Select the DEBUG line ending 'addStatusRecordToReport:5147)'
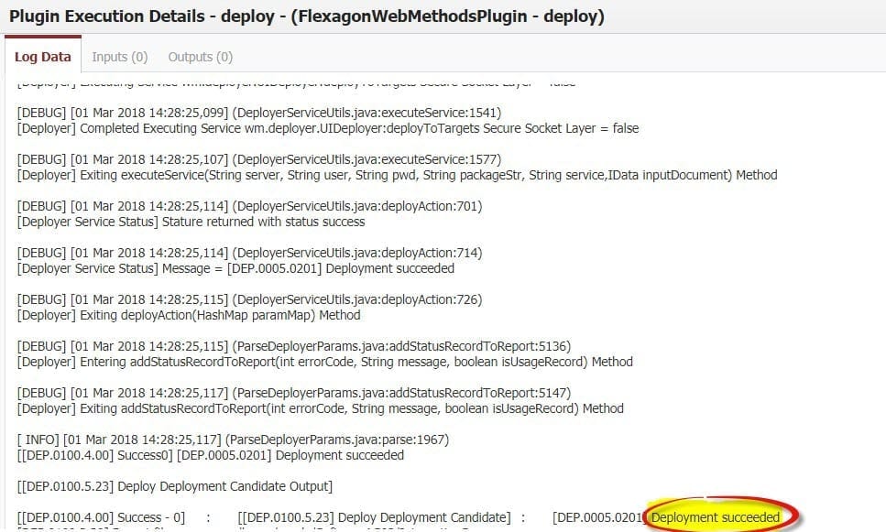Image resolution: width=886 pixels, height=532 pixels. pyautogui.click(x=294, y=393)
